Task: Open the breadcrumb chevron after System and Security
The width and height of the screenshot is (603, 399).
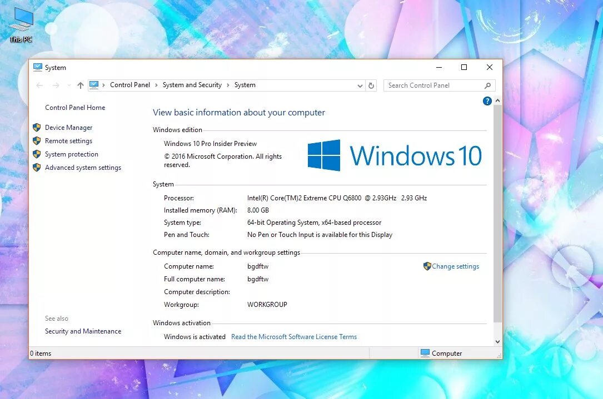Action: click(x=228, y=85)
